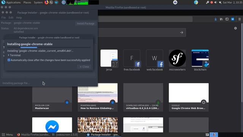Screen dimensions: 243x137
Task: Open the web.facebook top site tile
Action: point(155,60)
